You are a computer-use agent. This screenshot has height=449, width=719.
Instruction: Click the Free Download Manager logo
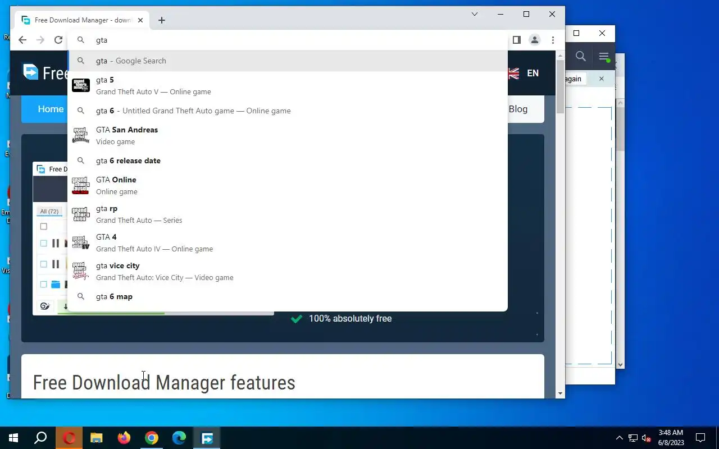45,72
